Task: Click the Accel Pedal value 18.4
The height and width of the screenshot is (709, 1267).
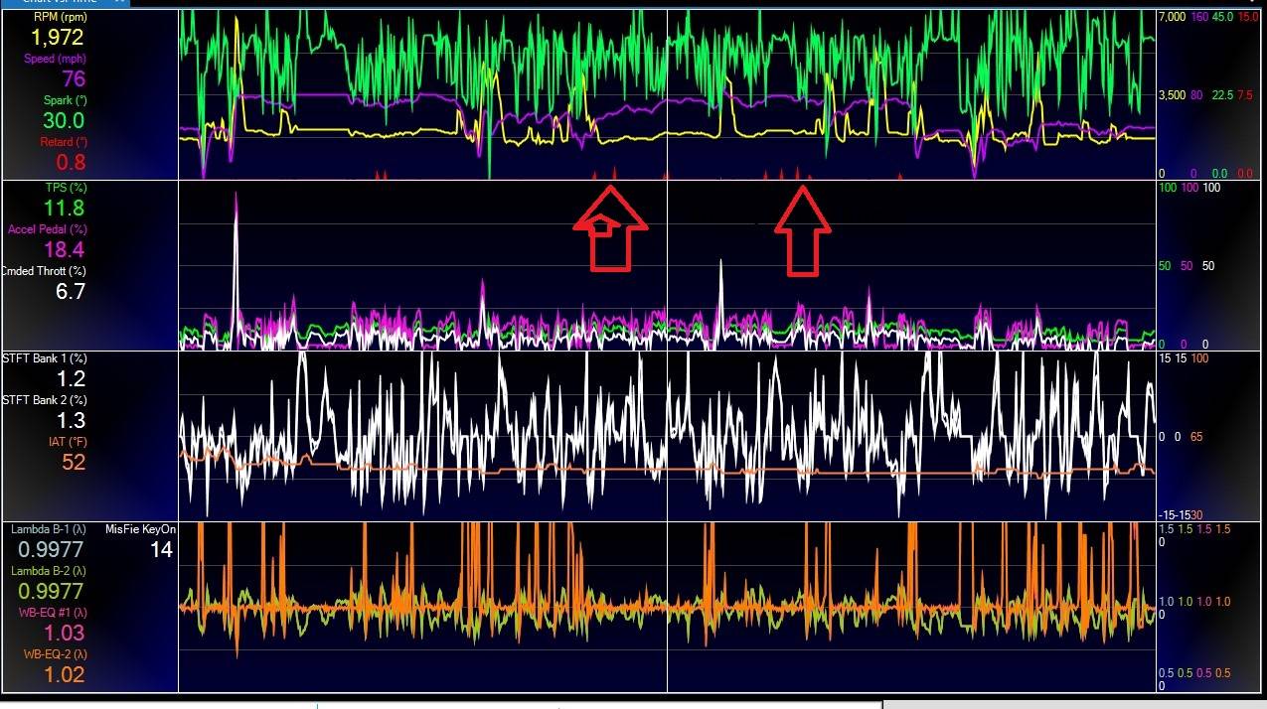Action: [65, 250]
